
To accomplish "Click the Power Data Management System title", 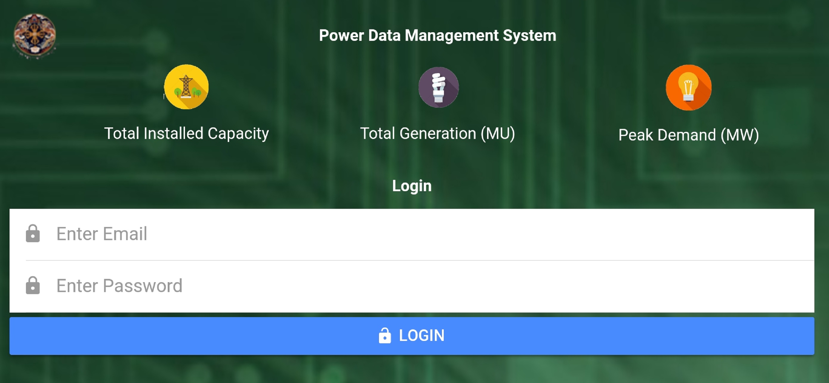I will click(x=437, y=36).
